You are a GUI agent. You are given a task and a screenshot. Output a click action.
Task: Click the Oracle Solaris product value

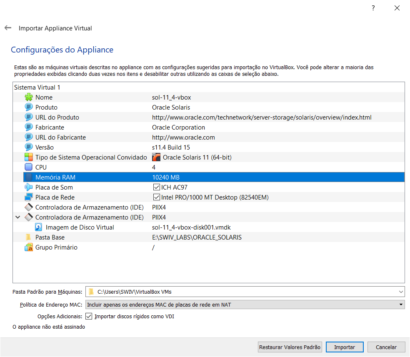171,107
